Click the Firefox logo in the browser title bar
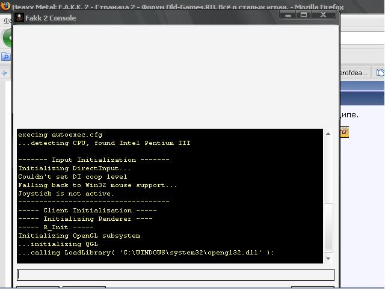The image size is (385, 308). point(5,5)
